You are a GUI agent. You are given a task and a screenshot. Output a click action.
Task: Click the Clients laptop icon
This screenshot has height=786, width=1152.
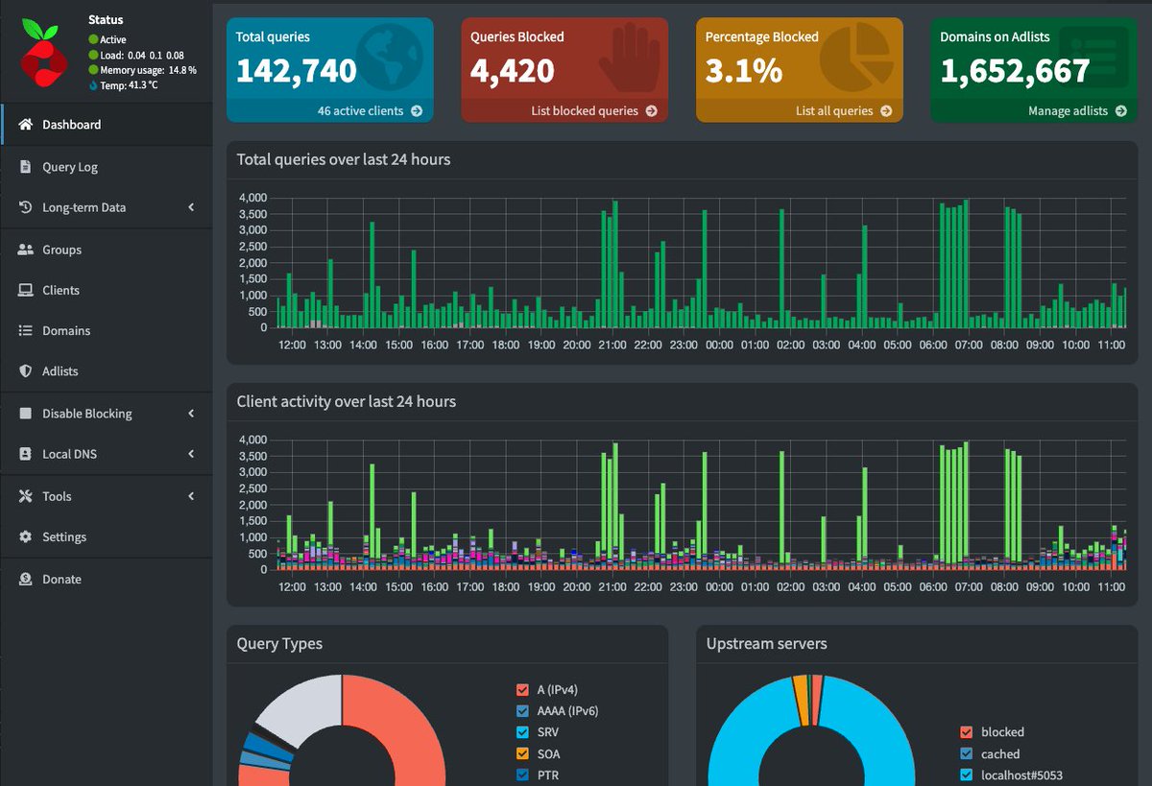coord(26,290)
